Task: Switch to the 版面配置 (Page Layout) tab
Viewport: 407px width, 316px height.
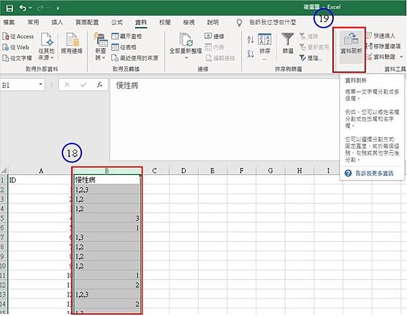Action: click(x=87, y=22)
